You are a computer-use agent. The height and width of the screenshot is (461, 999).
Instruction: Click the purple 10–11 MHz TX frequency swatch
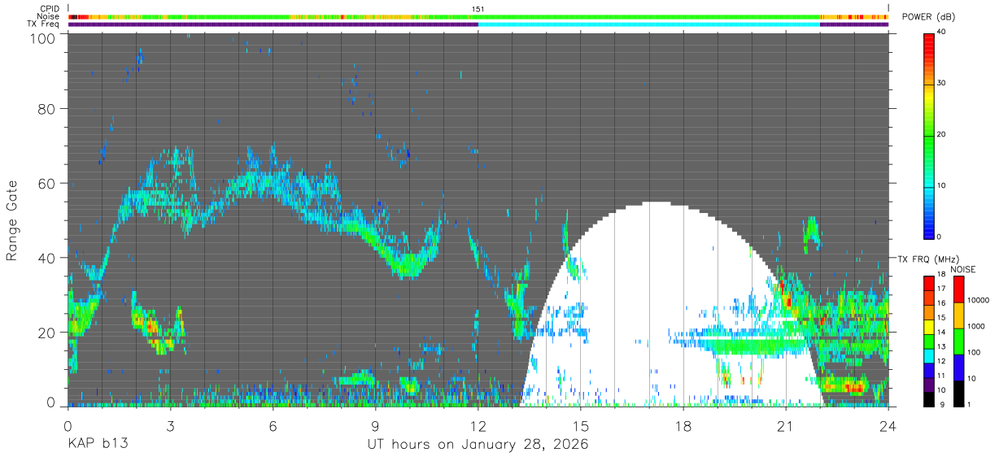pos(928,385)
